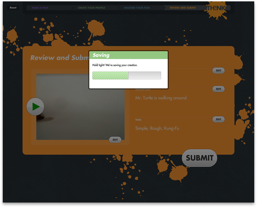Click the tags 'Simple, Rough, Kung-Fu'
The height and width of the screenshot is (207, 257).
(x=157, y=128)
